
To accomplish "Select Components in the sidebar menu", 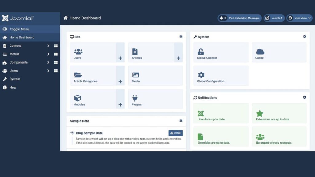I will click(x=18, y=62).
